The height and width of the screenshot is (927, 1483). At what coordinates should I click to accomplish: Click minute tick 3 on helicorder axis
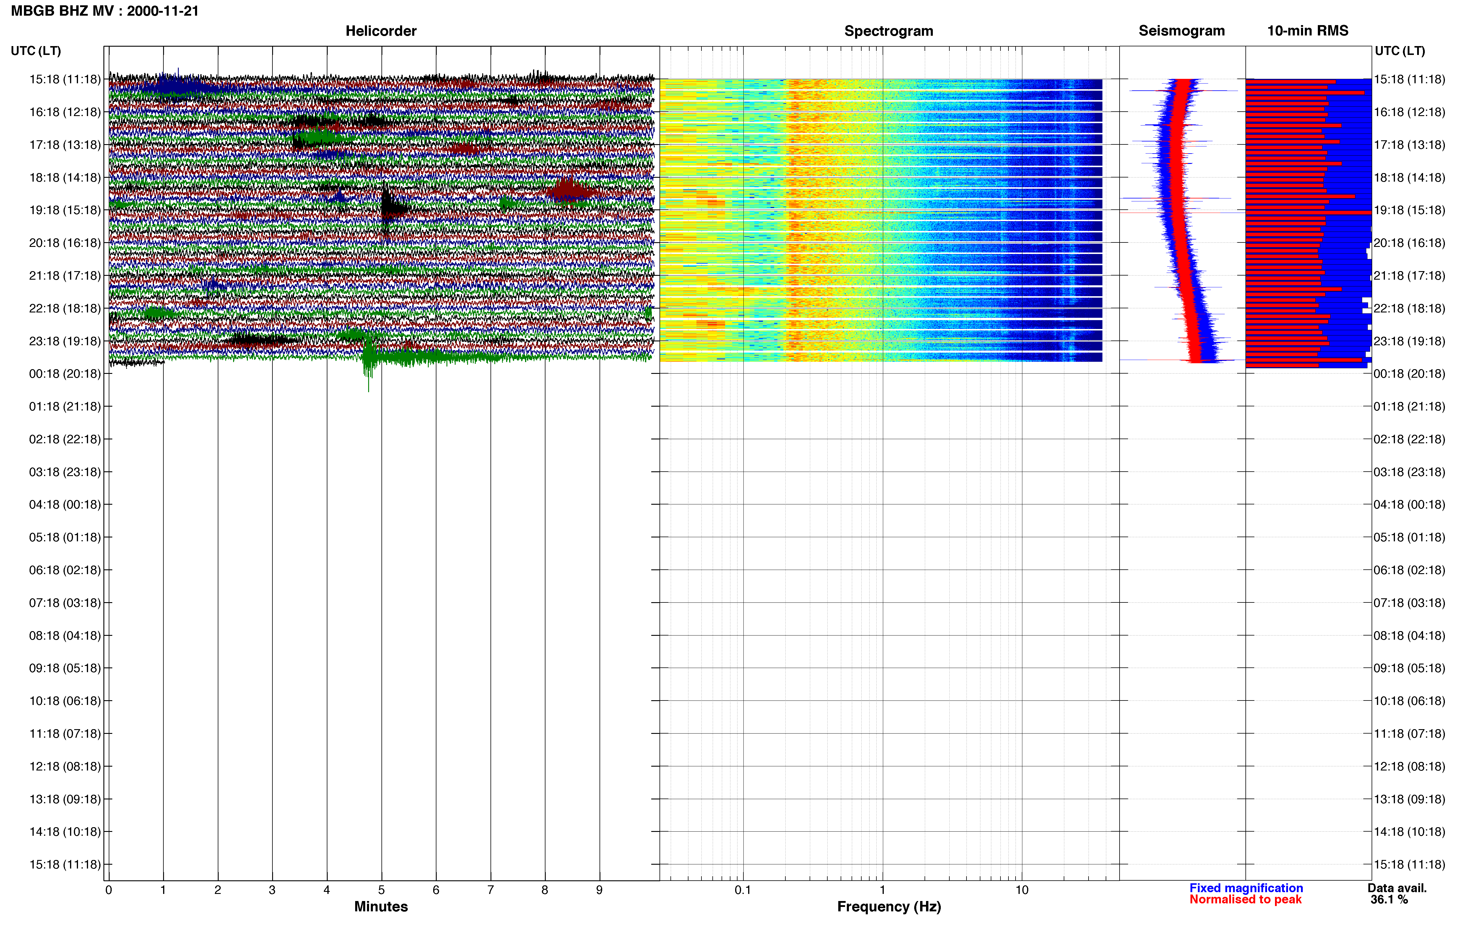272,889
